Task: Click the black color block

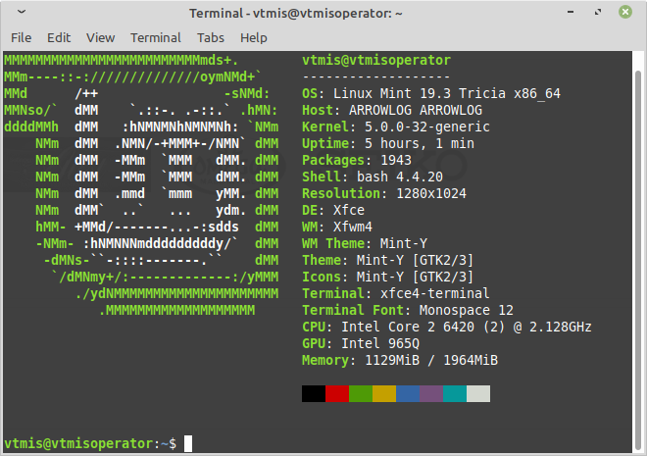Action: pos(314,393)
